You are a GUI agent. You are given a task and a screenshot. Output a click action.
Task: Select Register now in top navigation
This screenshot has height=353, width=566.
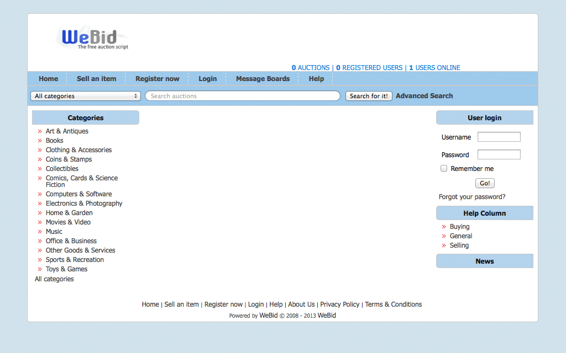click(157, 79)
